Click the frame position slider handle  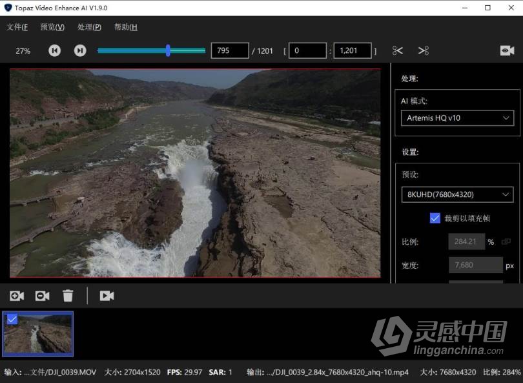(x=168, y=50)
